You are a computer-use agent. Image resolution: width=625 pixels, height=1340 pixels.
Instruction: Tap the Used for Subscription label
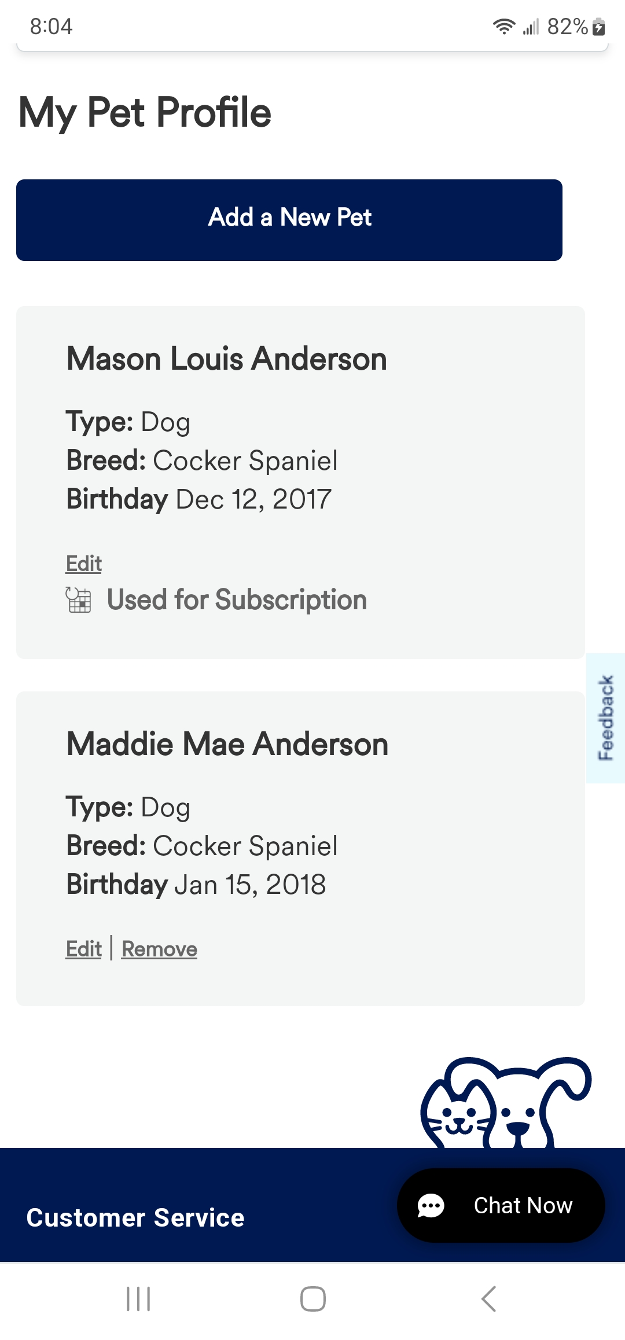pos(237,599)
